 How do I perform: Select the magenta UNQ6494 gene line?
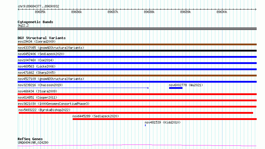(137, 145)
